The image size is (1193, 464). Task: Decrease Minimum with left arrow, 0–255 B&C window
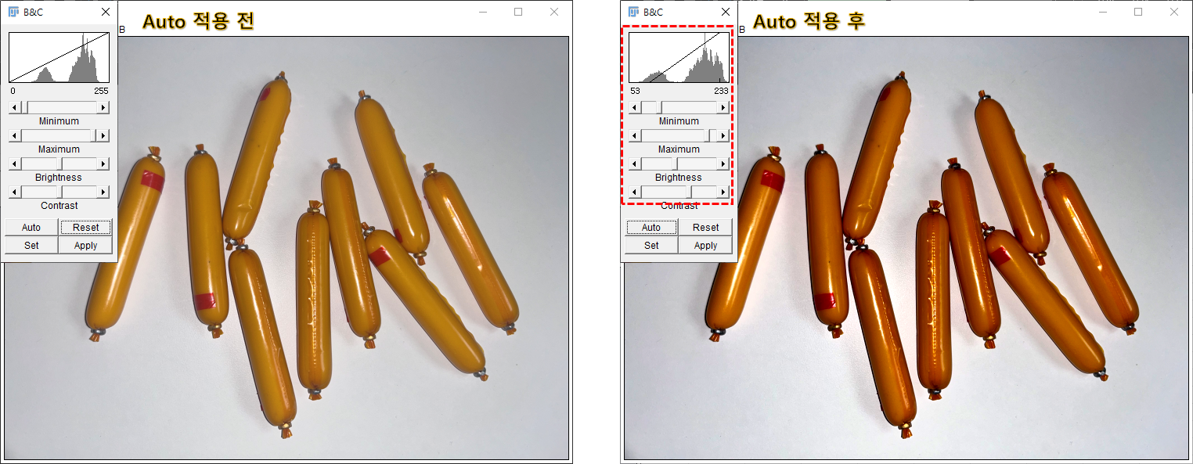[x=15, y=107]
